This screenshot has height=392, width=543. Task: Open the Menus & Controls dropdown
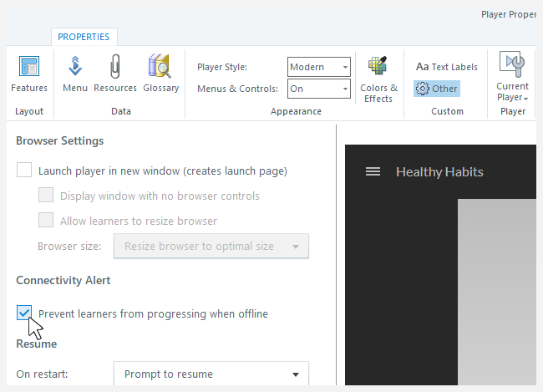click(x=319, y=89)
